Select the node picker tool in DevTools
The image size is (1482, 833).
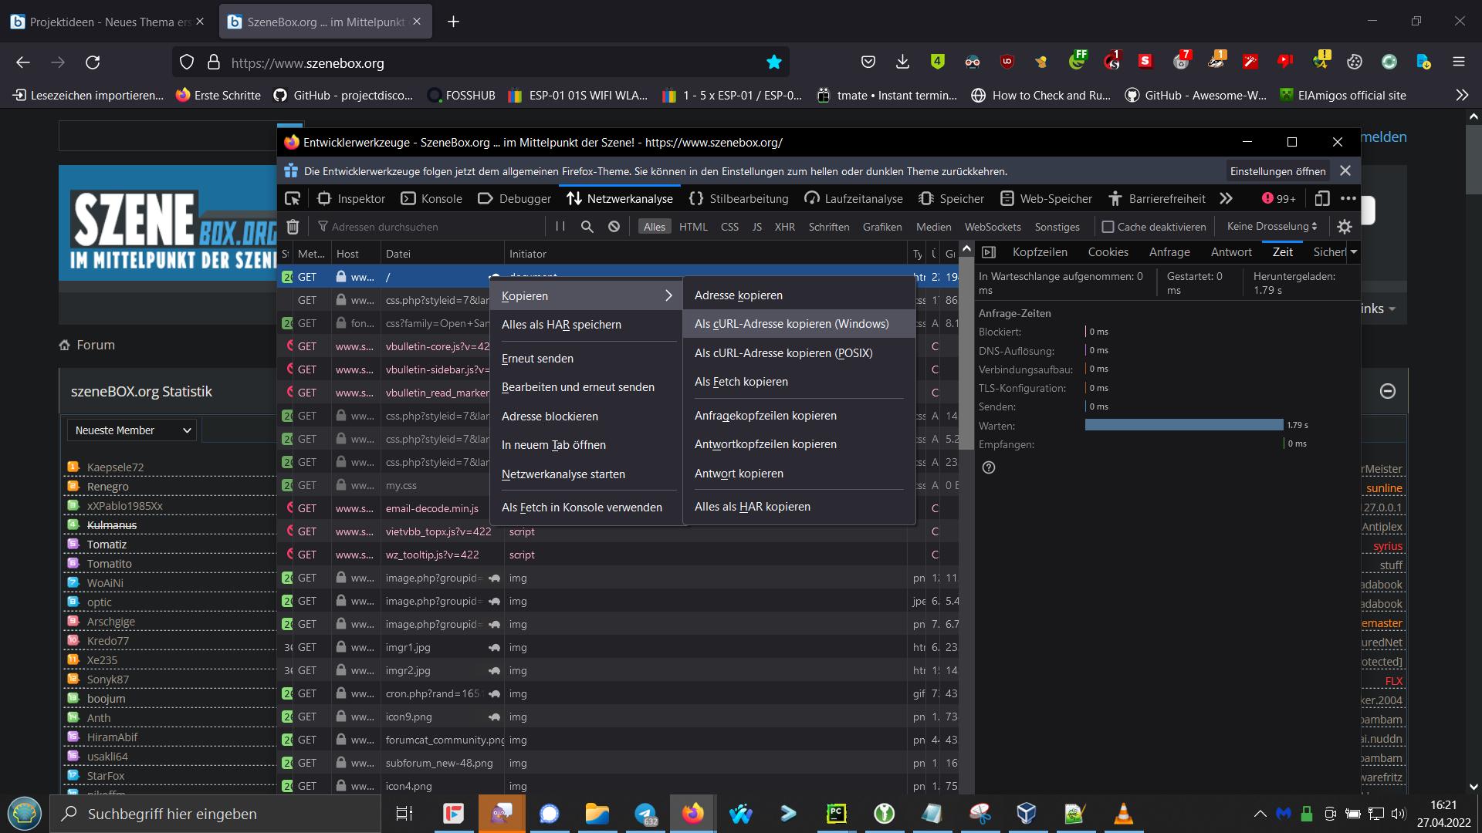pos(292,198)
